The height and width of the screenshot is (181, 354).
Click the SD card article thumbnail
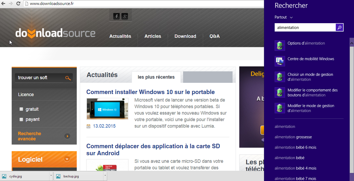point(107,166)
